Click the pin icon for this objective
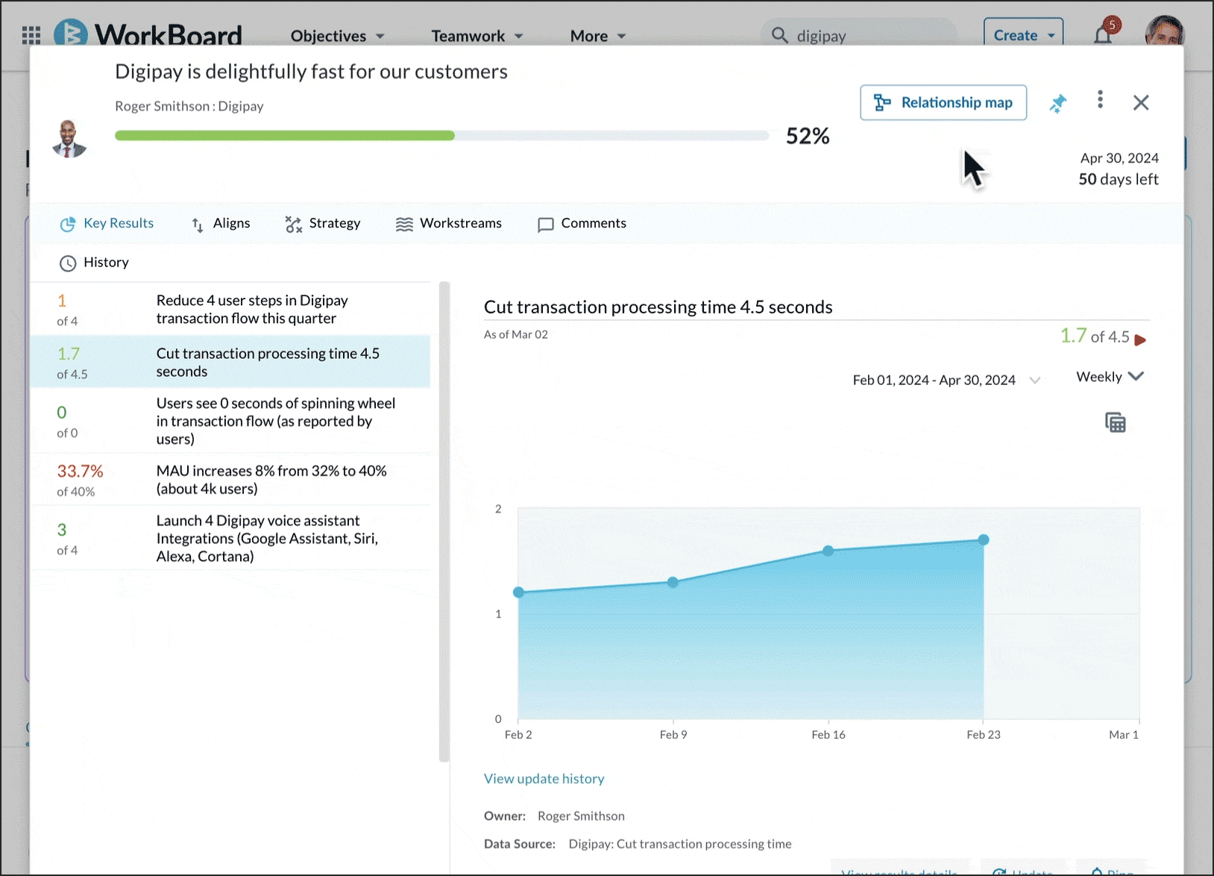 (x=1057, y=103)
